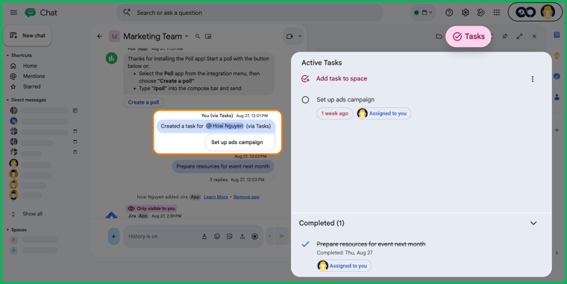Open the Help question mark icon
567x284 pixels.
pos(449,13)
